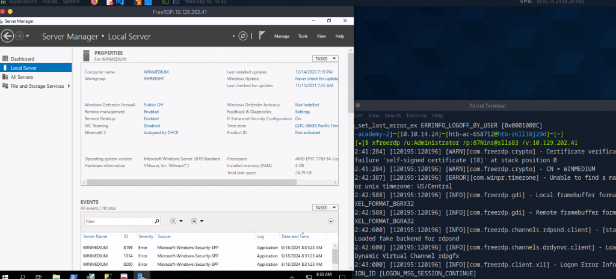Click the Server Manager forward arrow
This screenshot has width=616, height=279.
click(19, 36)
